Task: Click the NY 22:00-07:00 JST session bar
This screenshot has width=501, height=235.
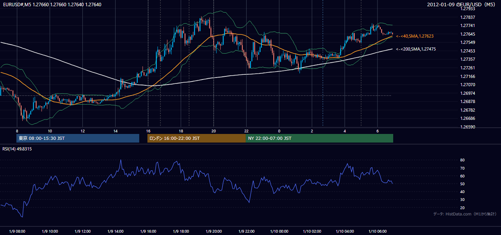Action: (x=319, y=138)
